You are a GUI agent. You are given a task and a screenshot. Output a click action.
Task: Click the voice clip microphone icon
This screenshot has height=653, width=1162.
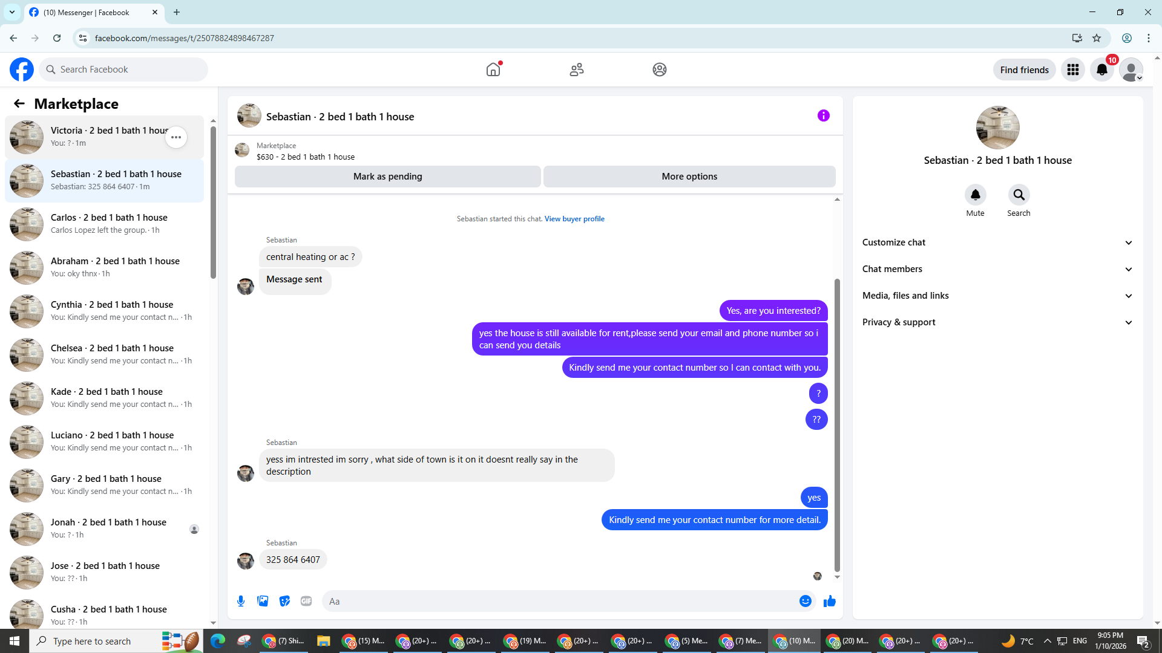[x=241, y=601]
